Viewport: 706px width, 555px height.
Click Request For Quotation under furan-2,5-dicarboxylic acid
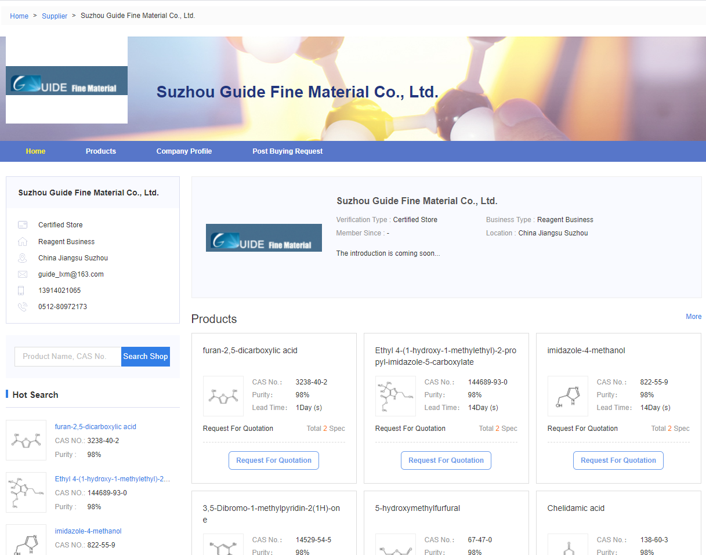273,460
